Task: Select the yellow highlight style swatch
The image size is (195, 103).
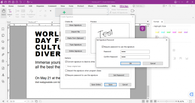Action: [157, 31]
